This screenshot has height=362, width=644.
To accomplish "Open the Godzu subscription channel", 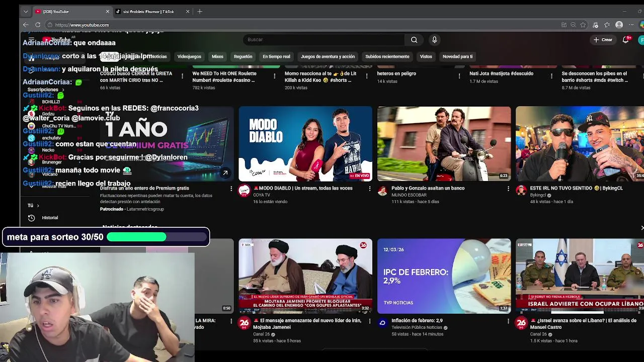I will pos(48,114).
